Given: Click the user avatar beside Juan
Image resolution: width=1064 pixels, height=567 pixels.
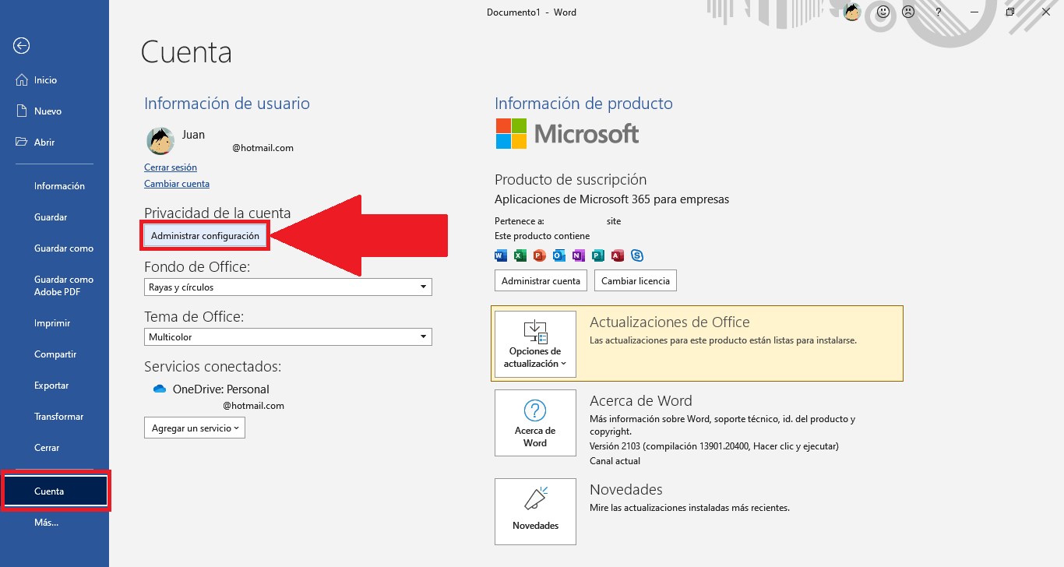Looking at the screenshot, I should 160,141.
